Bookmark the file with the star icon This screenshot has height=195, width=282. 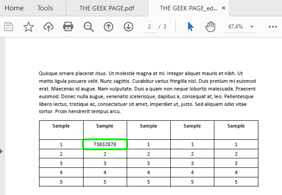29,27
